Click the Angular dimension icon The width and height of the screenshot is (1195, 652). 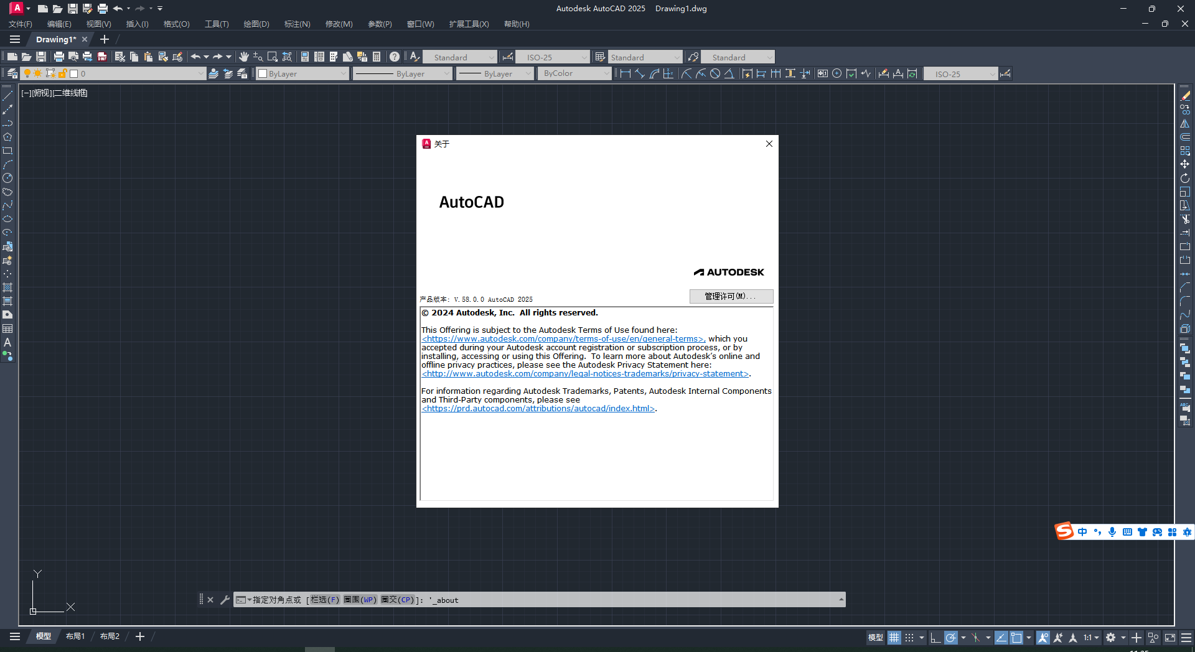(x=729, y=73)
